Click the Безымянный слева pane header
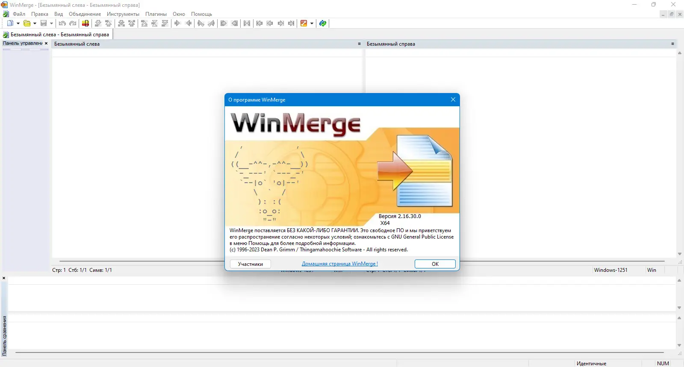Screen dimensions: 684x367 pyautogui.click(x=208, y=44)
